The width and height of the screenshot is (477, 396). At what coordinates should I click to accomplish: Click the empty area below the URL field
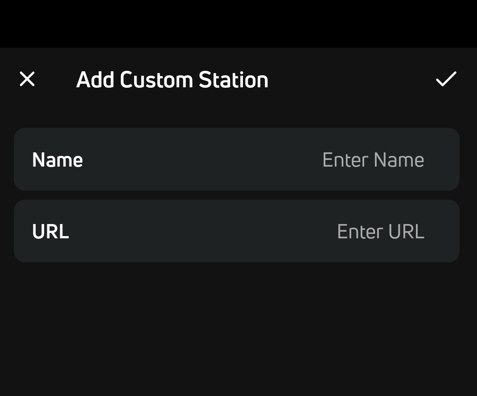point(238,330)
